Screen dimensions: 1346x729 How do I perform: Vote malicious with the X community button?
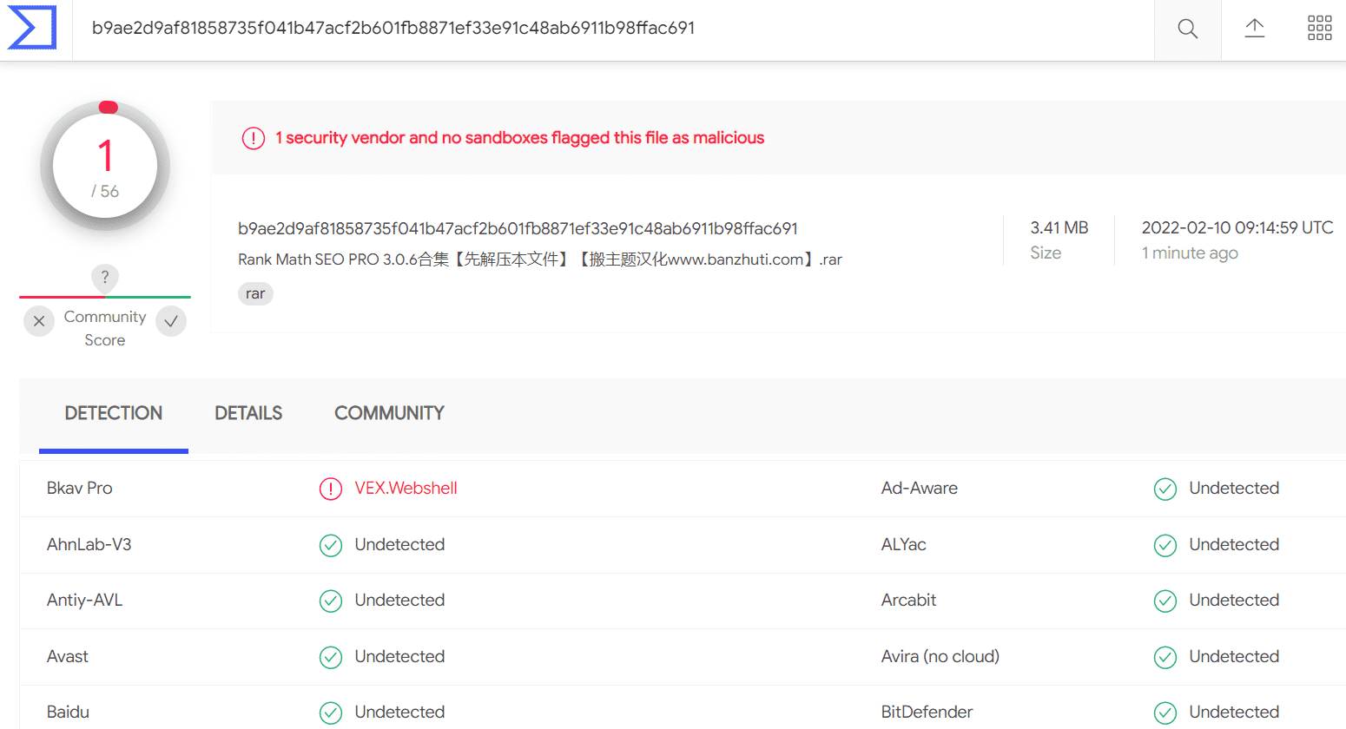(39, 321)
